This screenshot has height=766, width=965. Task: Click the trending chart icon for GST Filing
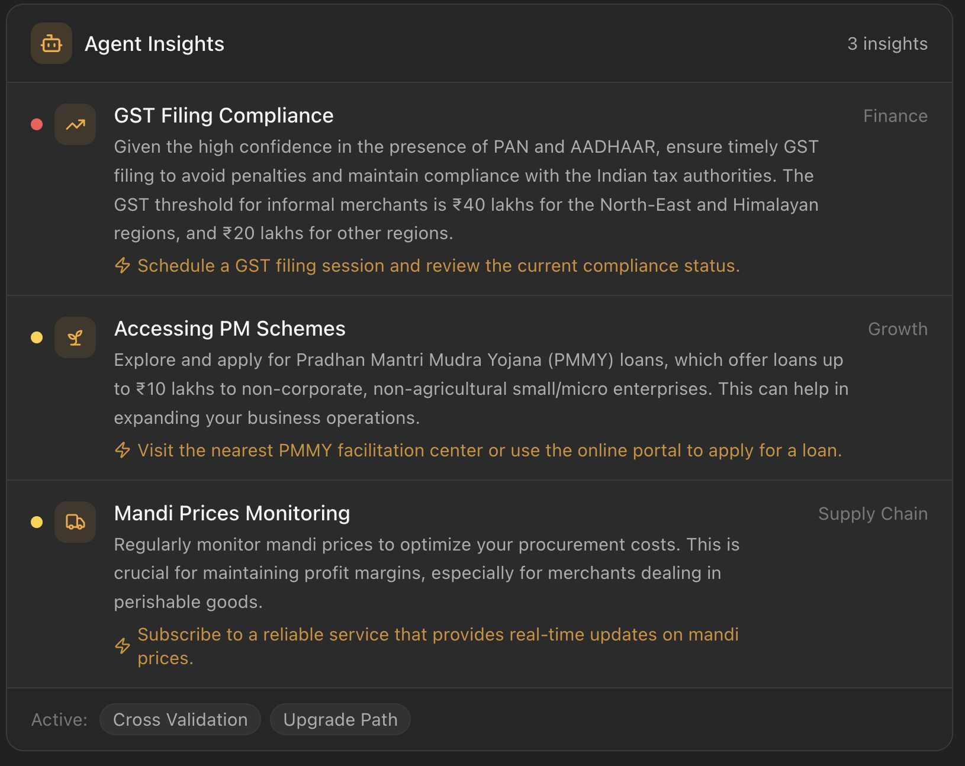click(75, 124)
